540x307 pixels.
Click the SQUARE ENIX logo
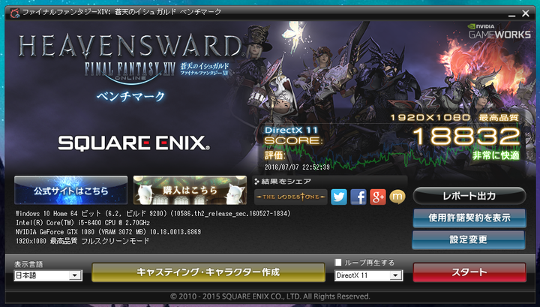point(133,143)
